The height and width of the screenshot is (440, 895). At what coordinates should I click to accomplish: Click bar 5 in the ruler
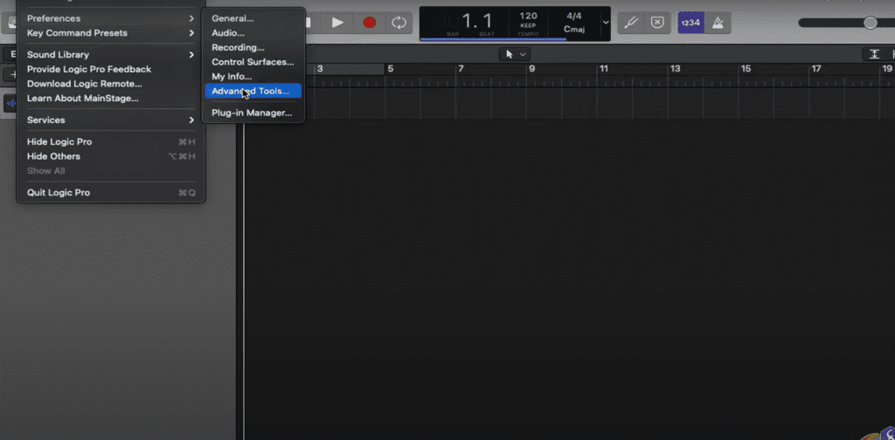pos(391,68)
